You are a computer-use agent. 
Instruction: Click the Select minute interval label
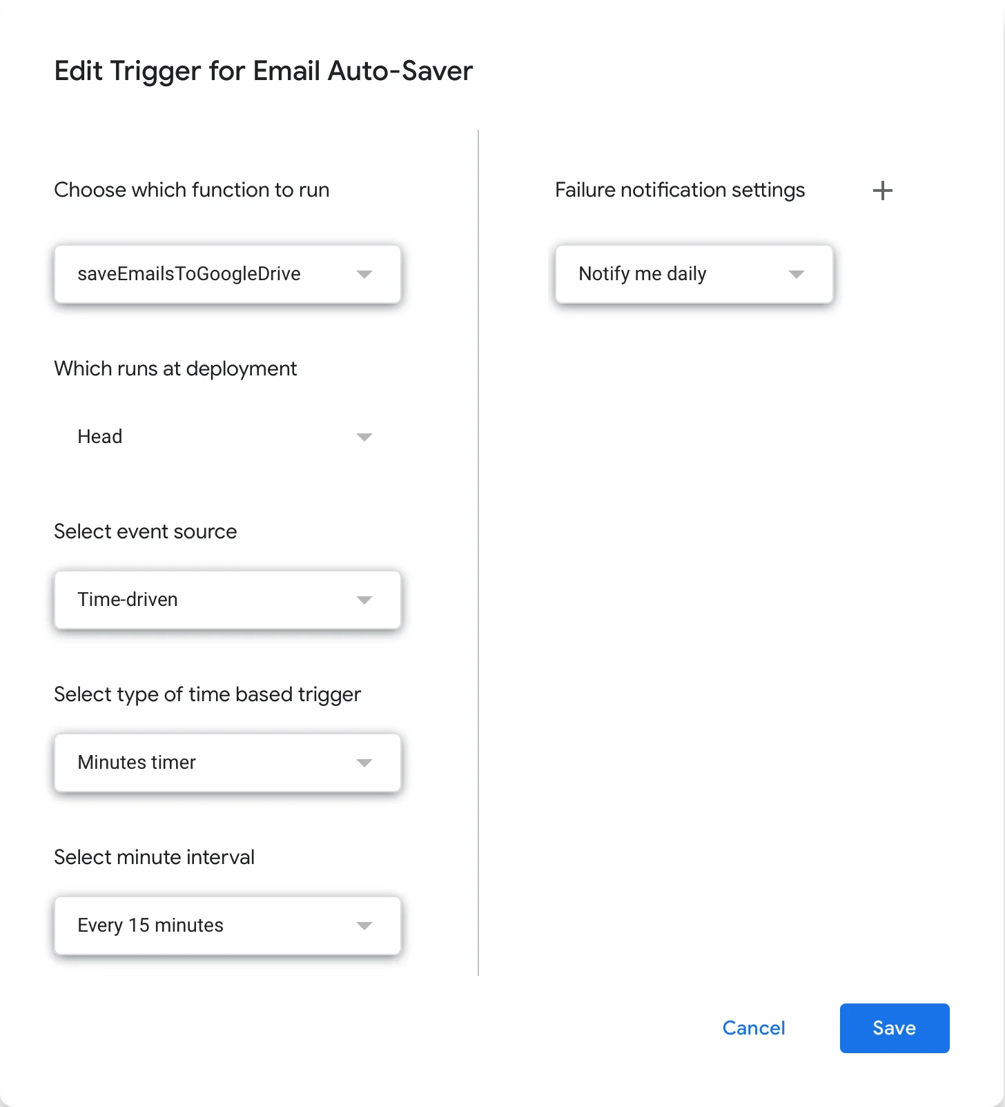pos(154,857)
